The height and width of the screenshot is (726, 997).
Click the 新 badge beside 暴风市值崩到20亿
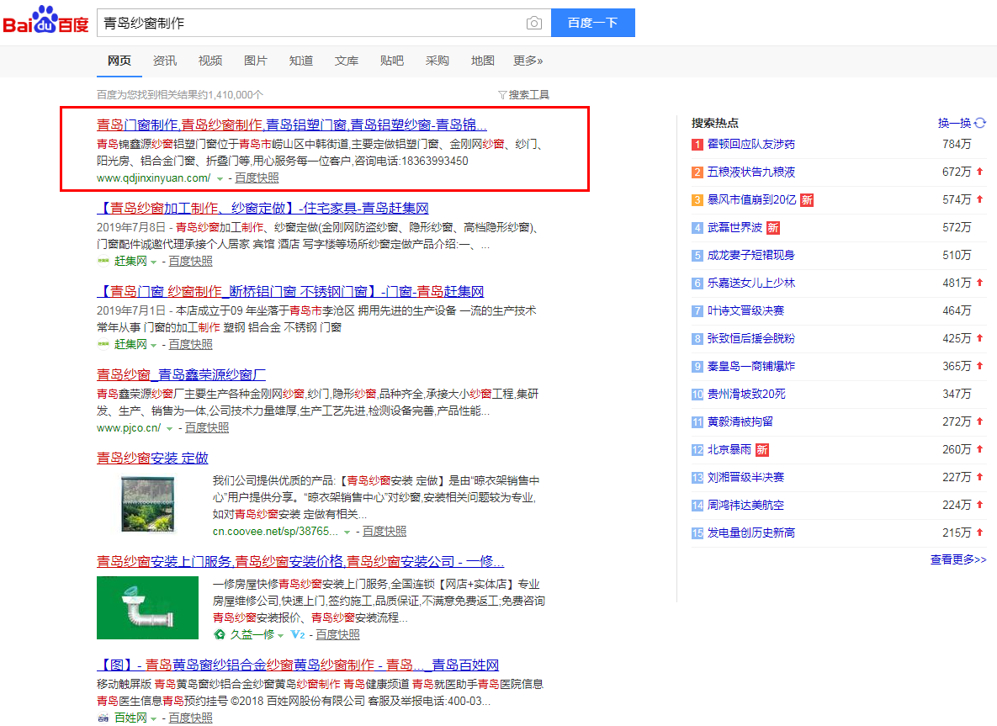point(807,200)
